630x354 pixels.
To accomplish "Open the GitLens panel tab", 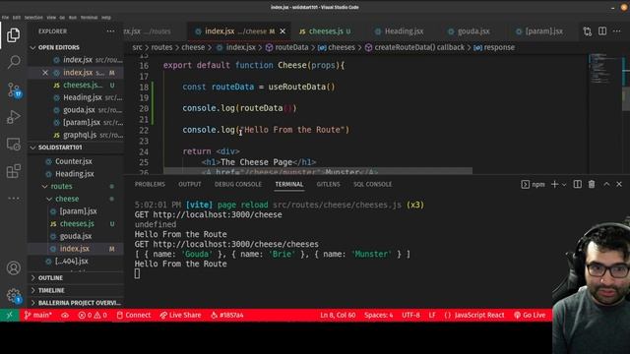I will click(328, 184).
